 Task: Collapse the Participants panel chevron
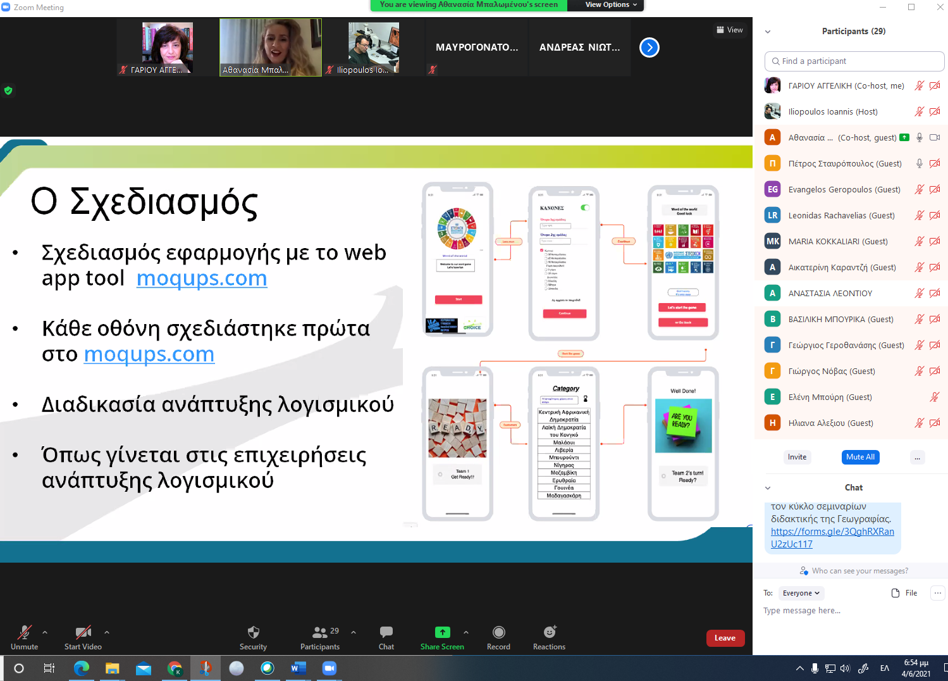tap(768, 32)
